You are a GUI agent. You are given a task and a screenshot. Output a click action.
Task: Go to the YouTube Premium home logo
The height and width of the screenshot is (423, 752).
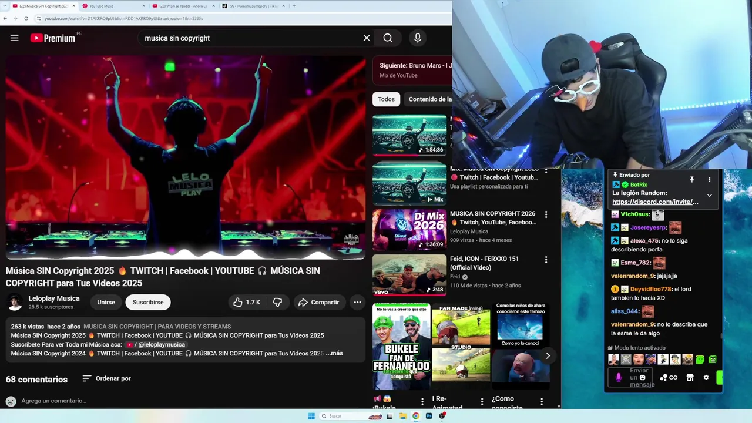click(53, 38)
